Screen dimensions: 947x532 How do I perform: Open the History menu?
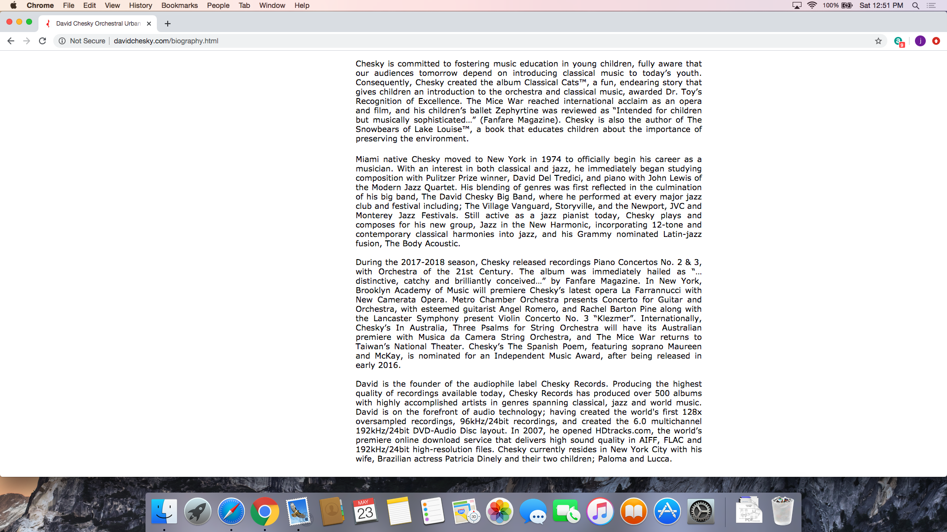click(141, 5)
